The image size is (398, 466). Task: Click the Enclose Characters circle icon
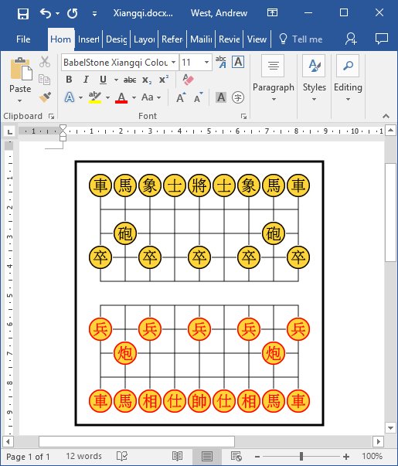tap(238, 97)
